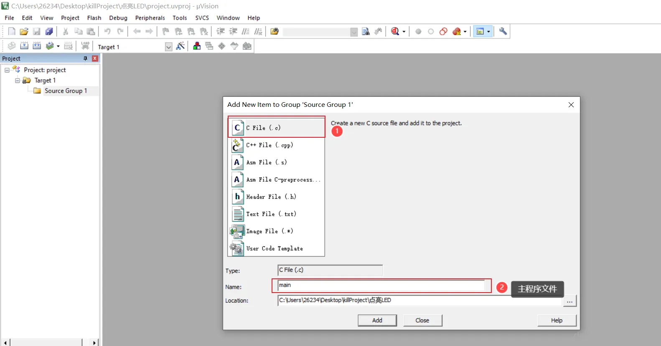Open Options for Target with the magic wand icon
This screenshot has height=346, width=661.
tap(181, 46)
